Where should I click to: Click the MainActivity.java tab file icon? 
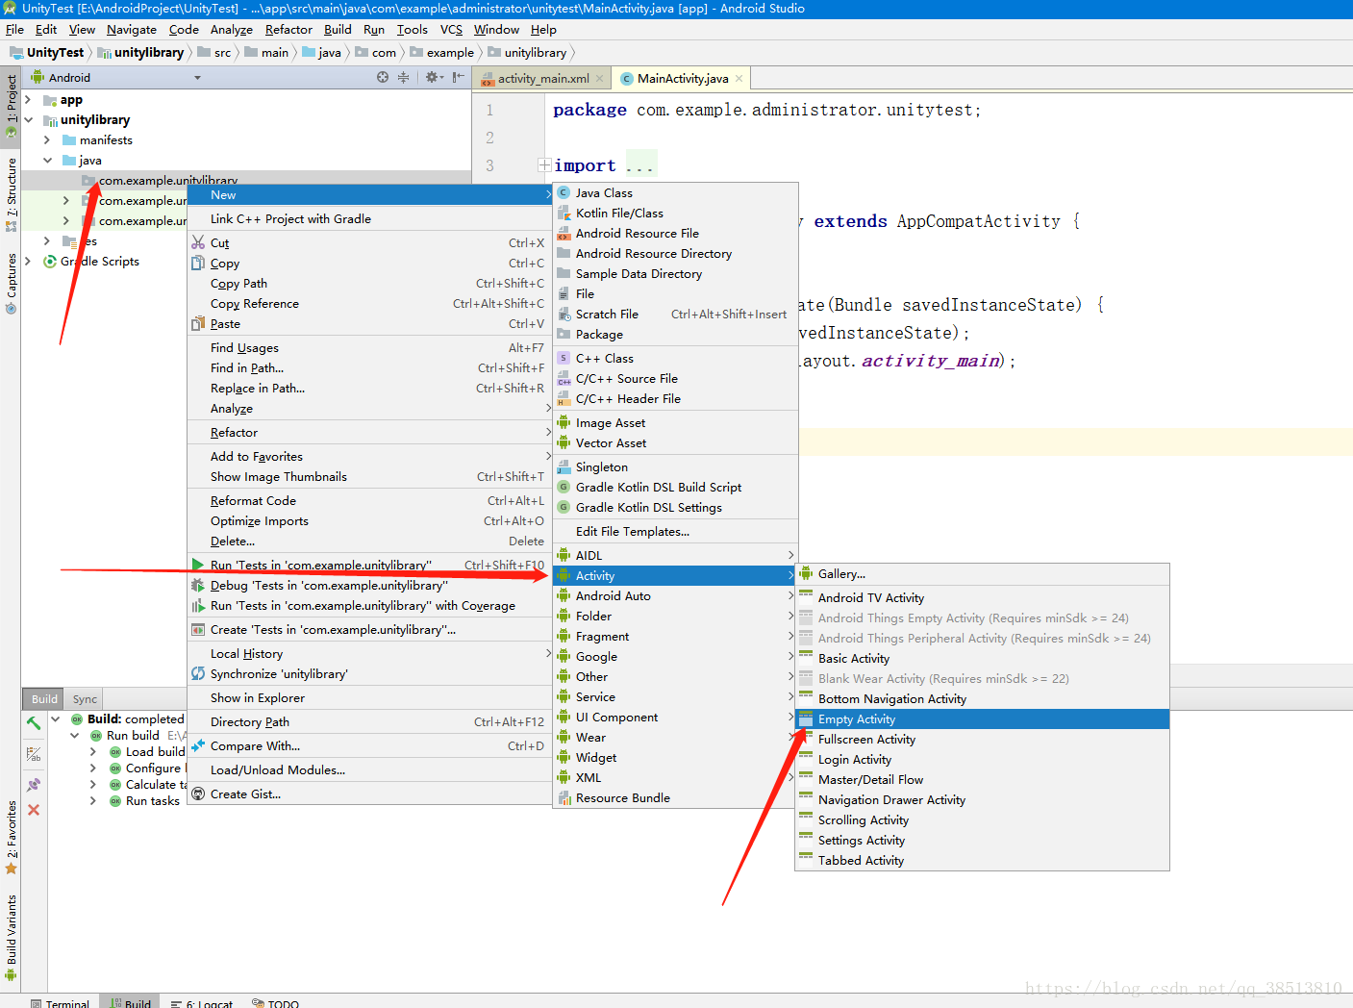[627, 79]
